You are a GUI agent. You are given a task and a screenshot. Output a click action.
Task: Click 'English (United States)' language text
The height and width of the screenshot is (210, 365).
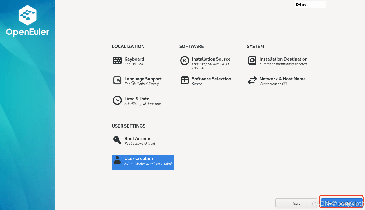[142, 84]
